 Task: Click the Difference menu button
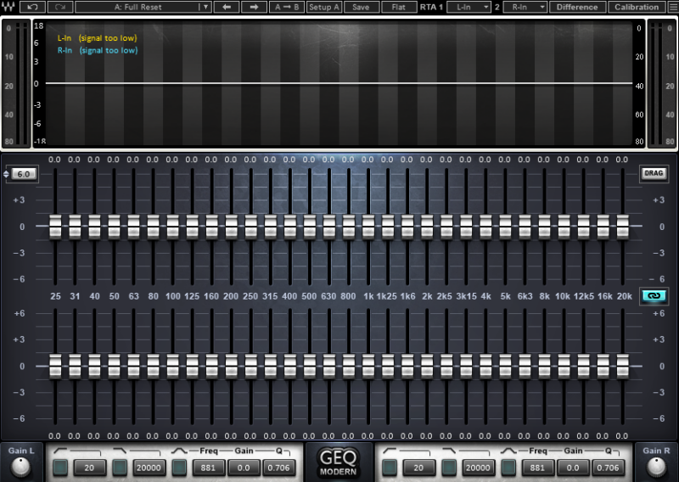pyautogui.click(x=577, y=7)
